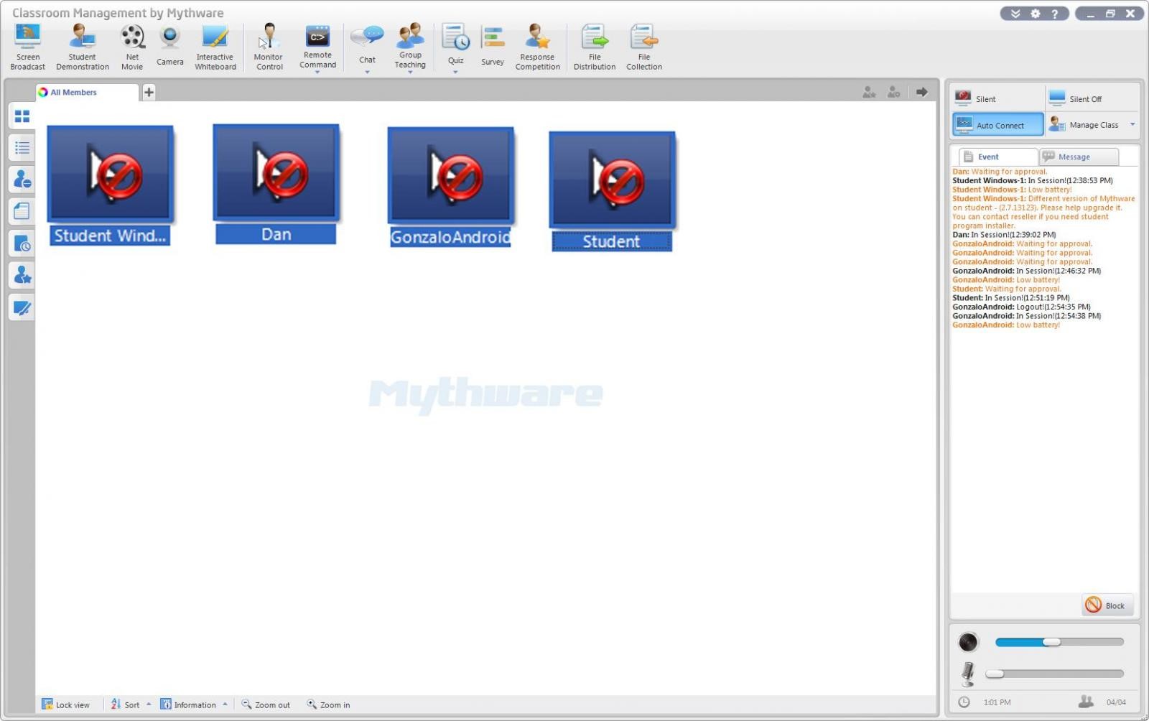Image resolution: width=1149 pixels, height=721 pixels.
Task: Click the Block button
Action: point(1107,605)
